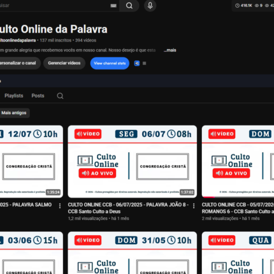
Task: Click the eye icon showing 9
Action: [x=257, y=6]
